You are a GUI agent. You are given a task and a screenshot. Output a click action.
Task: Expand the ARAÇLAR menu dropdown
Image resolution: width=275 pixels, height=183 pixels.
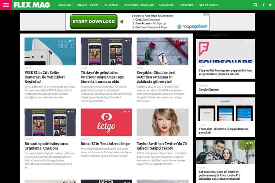[66, 5]
